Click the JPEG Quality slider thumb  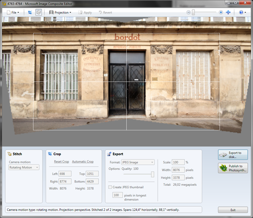point(152,174)
